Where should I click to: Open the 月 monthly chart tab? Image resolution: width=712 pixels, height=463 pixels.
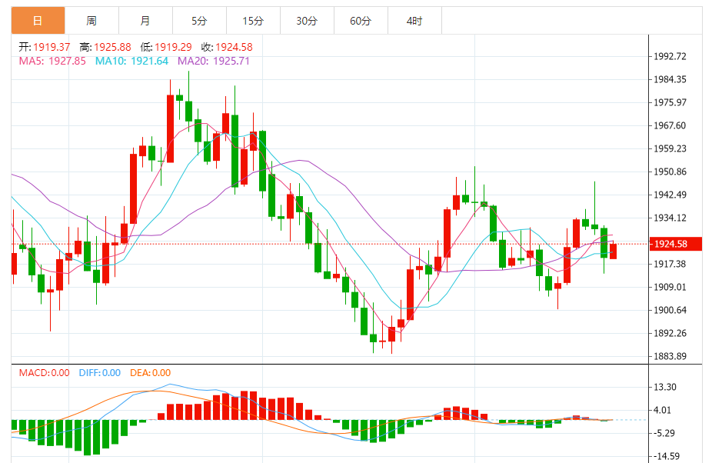145,21
